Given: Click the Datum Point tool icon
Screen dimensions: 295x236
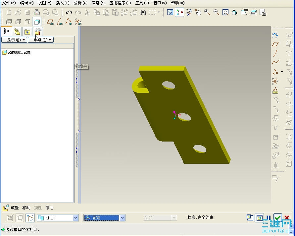Looking at the screenshot, I should pyautogui.click(x=275, y=72).
